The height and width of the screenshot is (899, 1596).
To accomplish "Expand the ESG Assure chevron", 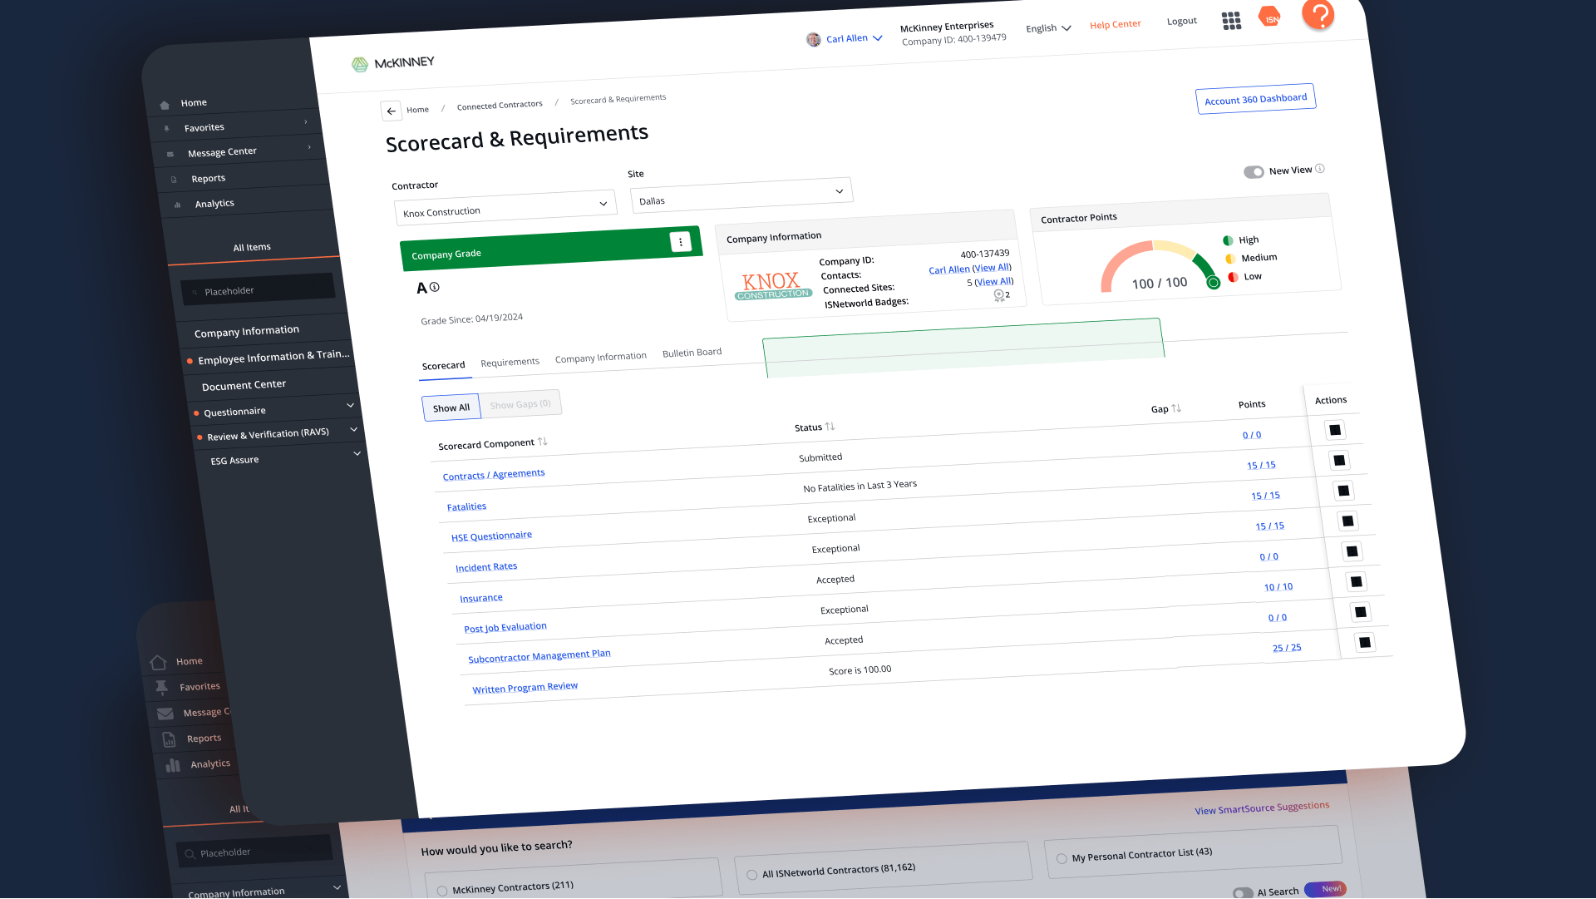I will (x=357, y=453).
